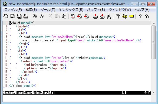Save the current file via floppy icon
Viewport: 158px width, 104px height.
pos(12,16)
